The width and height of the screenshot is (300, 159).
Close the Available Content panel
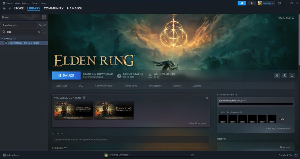click(207, 98)
